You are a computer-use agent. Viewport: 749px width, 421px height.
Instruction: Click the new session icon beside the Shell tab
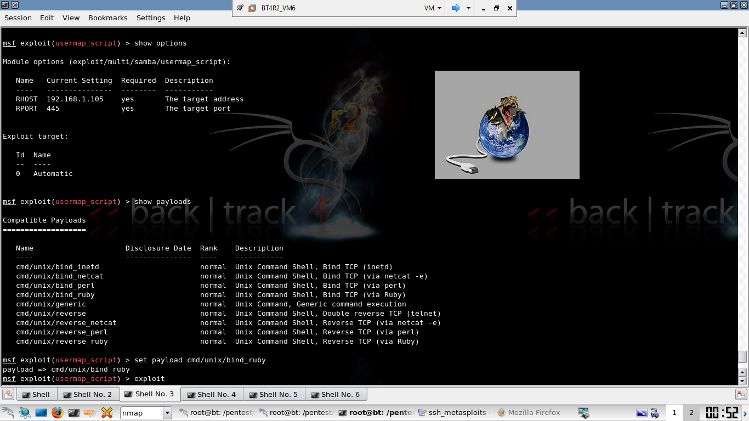pos(8,394)
